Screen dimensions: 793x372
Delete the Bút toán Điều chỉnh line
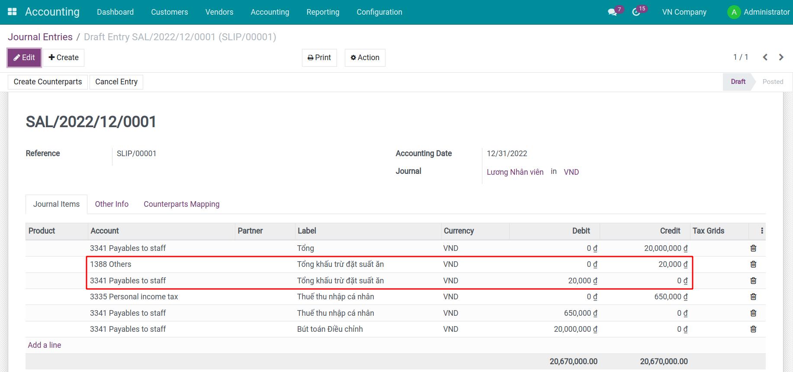[x=753, y=329]
